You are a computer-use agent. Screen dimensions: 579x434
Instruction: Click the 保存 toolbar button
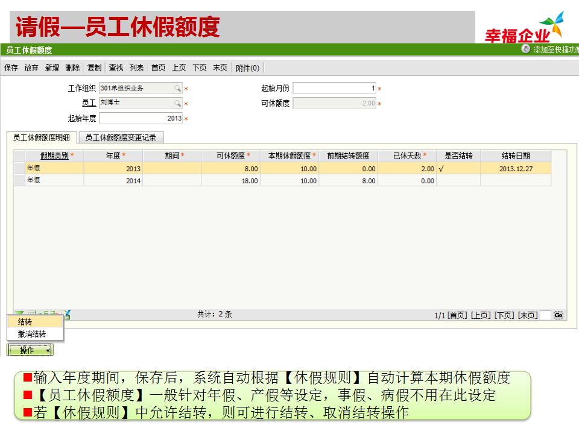(11, 68)
